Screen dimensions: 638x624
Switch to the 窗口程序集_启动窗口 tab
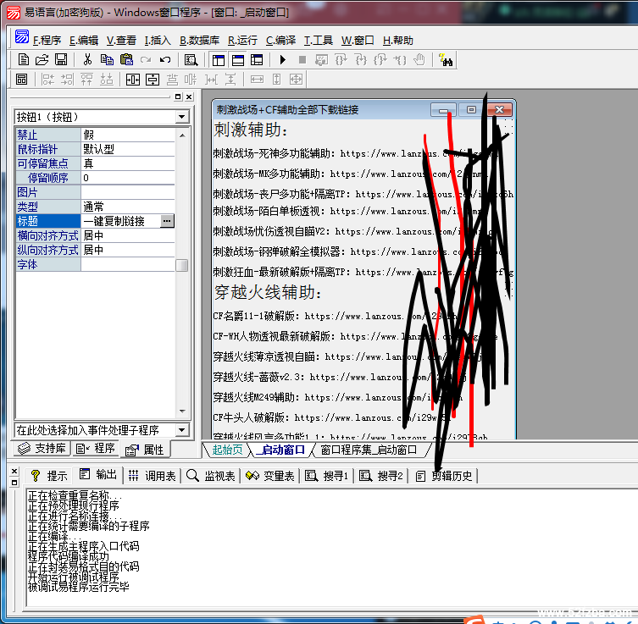(x=369, y=450)
